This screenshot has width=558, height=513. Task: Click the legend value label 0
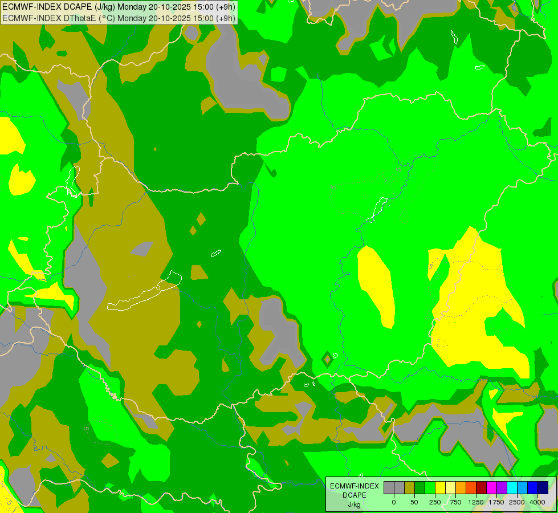[x=394, y=502]
